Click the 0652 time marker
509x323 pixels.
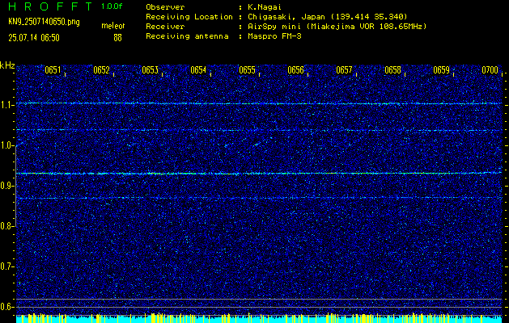pyautogui.click(x=101, y=70)
